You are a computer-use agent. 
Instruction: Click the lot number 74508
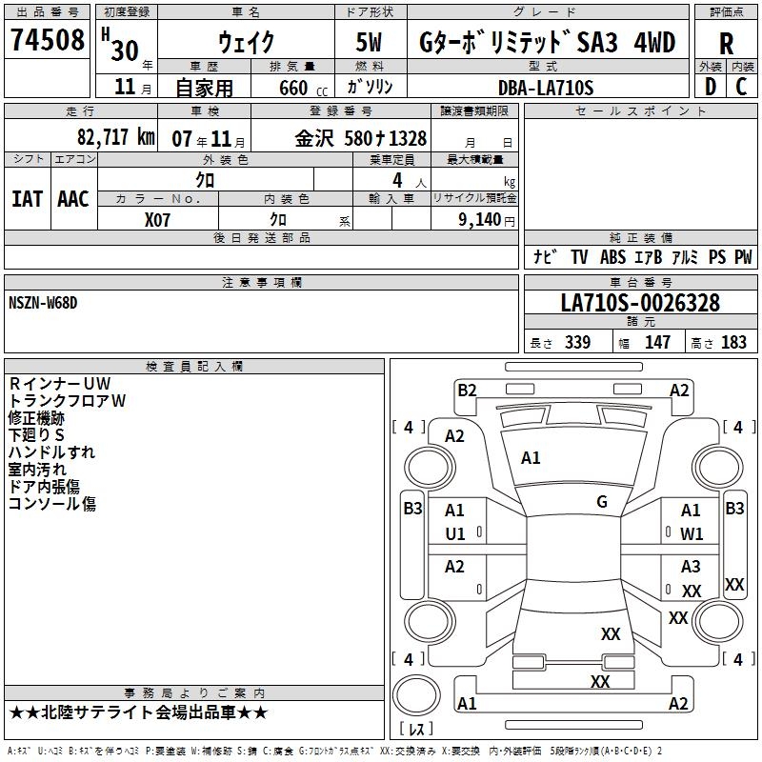point(47,40)
